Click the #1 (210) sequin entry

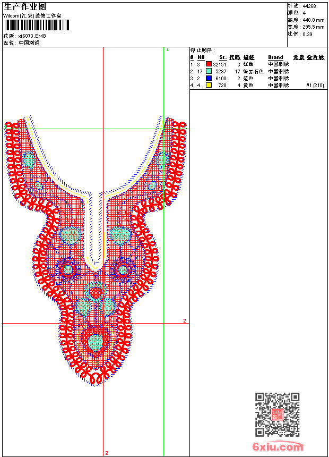coord(315,85)
